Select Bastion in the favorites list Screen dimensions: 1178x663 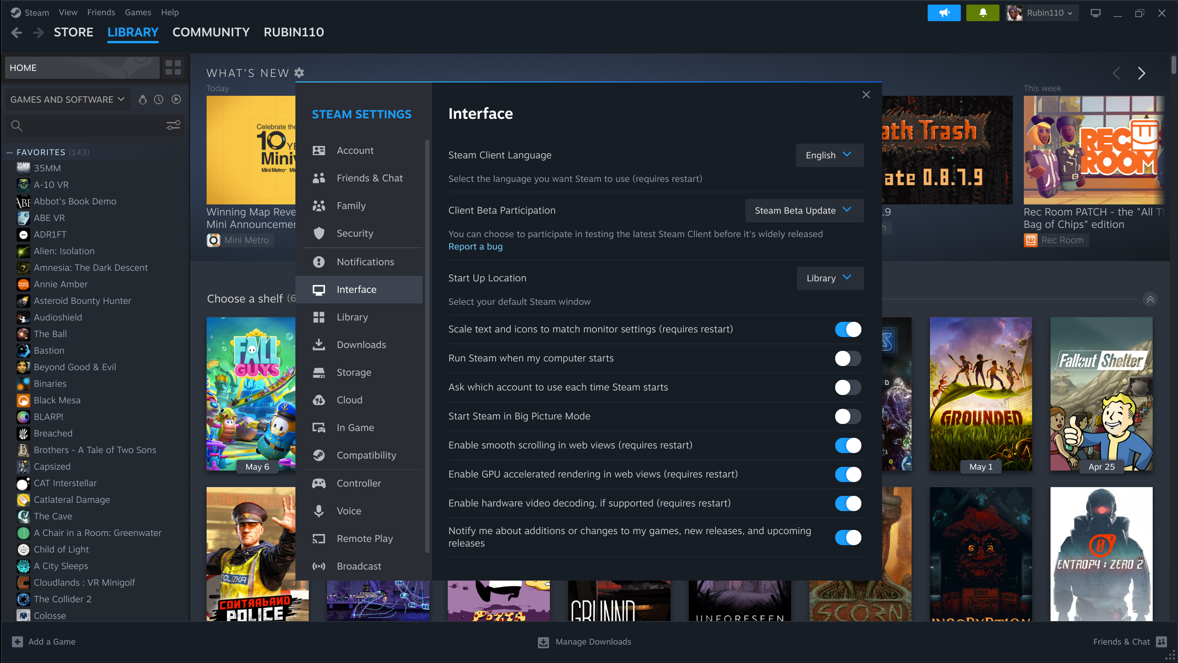coord(49,350)
